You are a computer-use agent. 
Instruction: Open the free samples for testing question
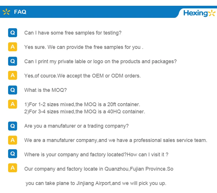[73, 33]
